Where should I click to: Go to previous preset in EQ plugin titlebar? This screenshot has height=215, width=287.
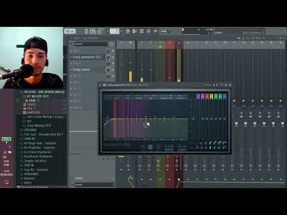(x=214, y=85)
